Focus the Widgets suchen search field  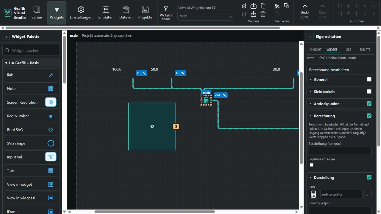pyautogui.click(x=31, y=51)
